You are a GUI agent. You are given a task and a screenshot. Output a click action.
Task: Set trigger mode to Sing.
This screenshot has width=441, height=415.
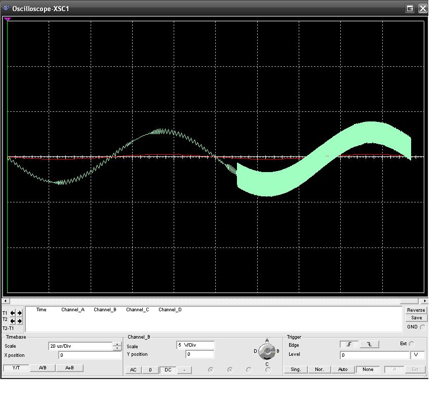pos(296,369)
